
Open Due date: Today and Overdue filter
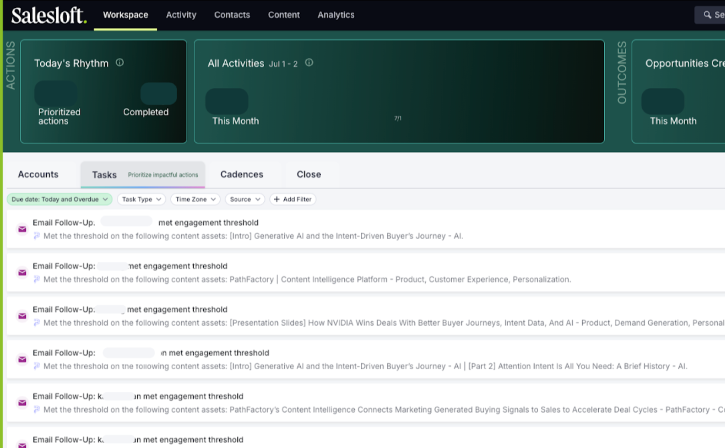point(60,199)
